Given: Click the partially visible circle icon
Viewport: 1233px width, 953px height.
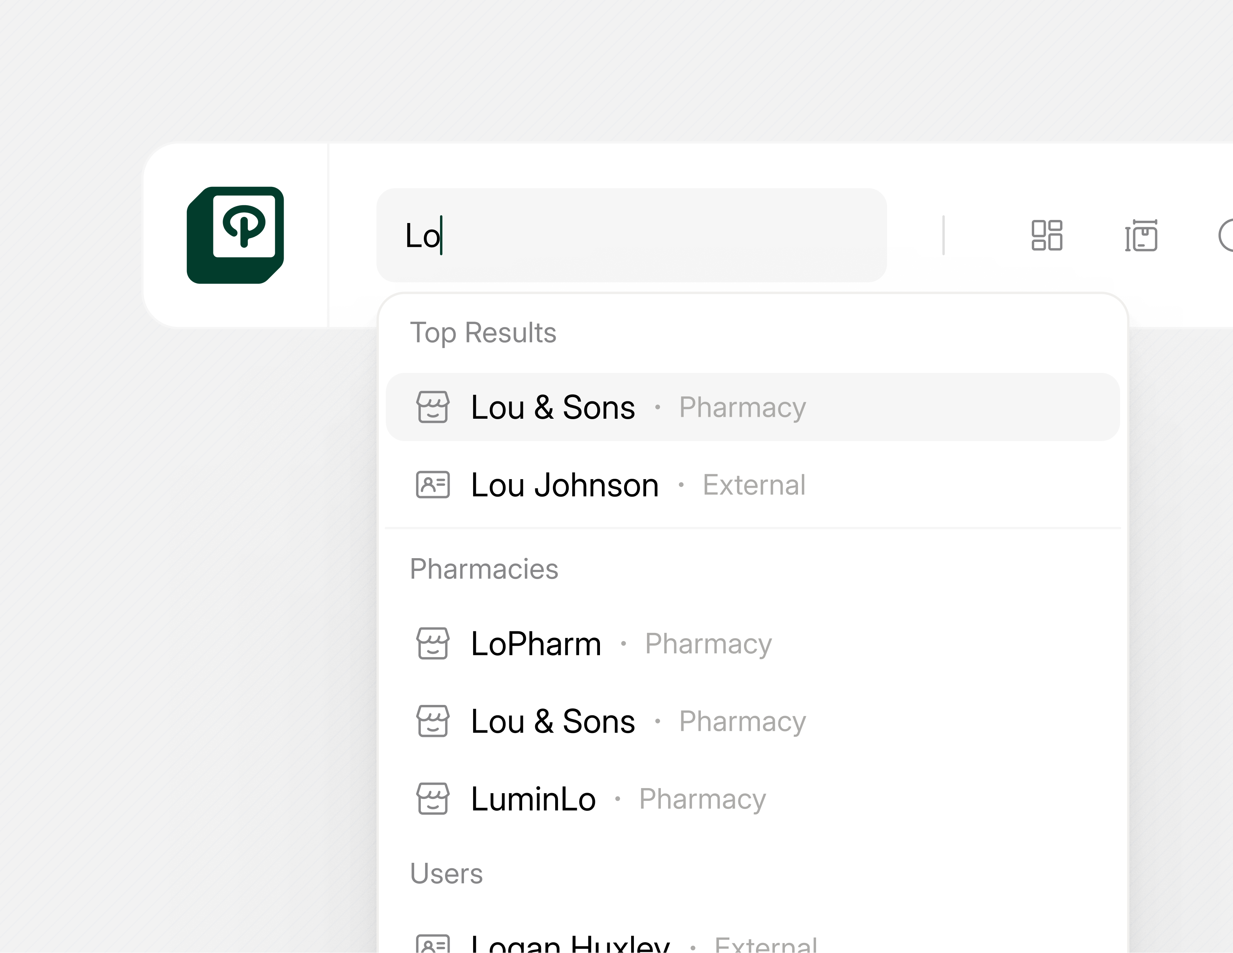Looking at the screenshot, I should tap(1226, 235).
